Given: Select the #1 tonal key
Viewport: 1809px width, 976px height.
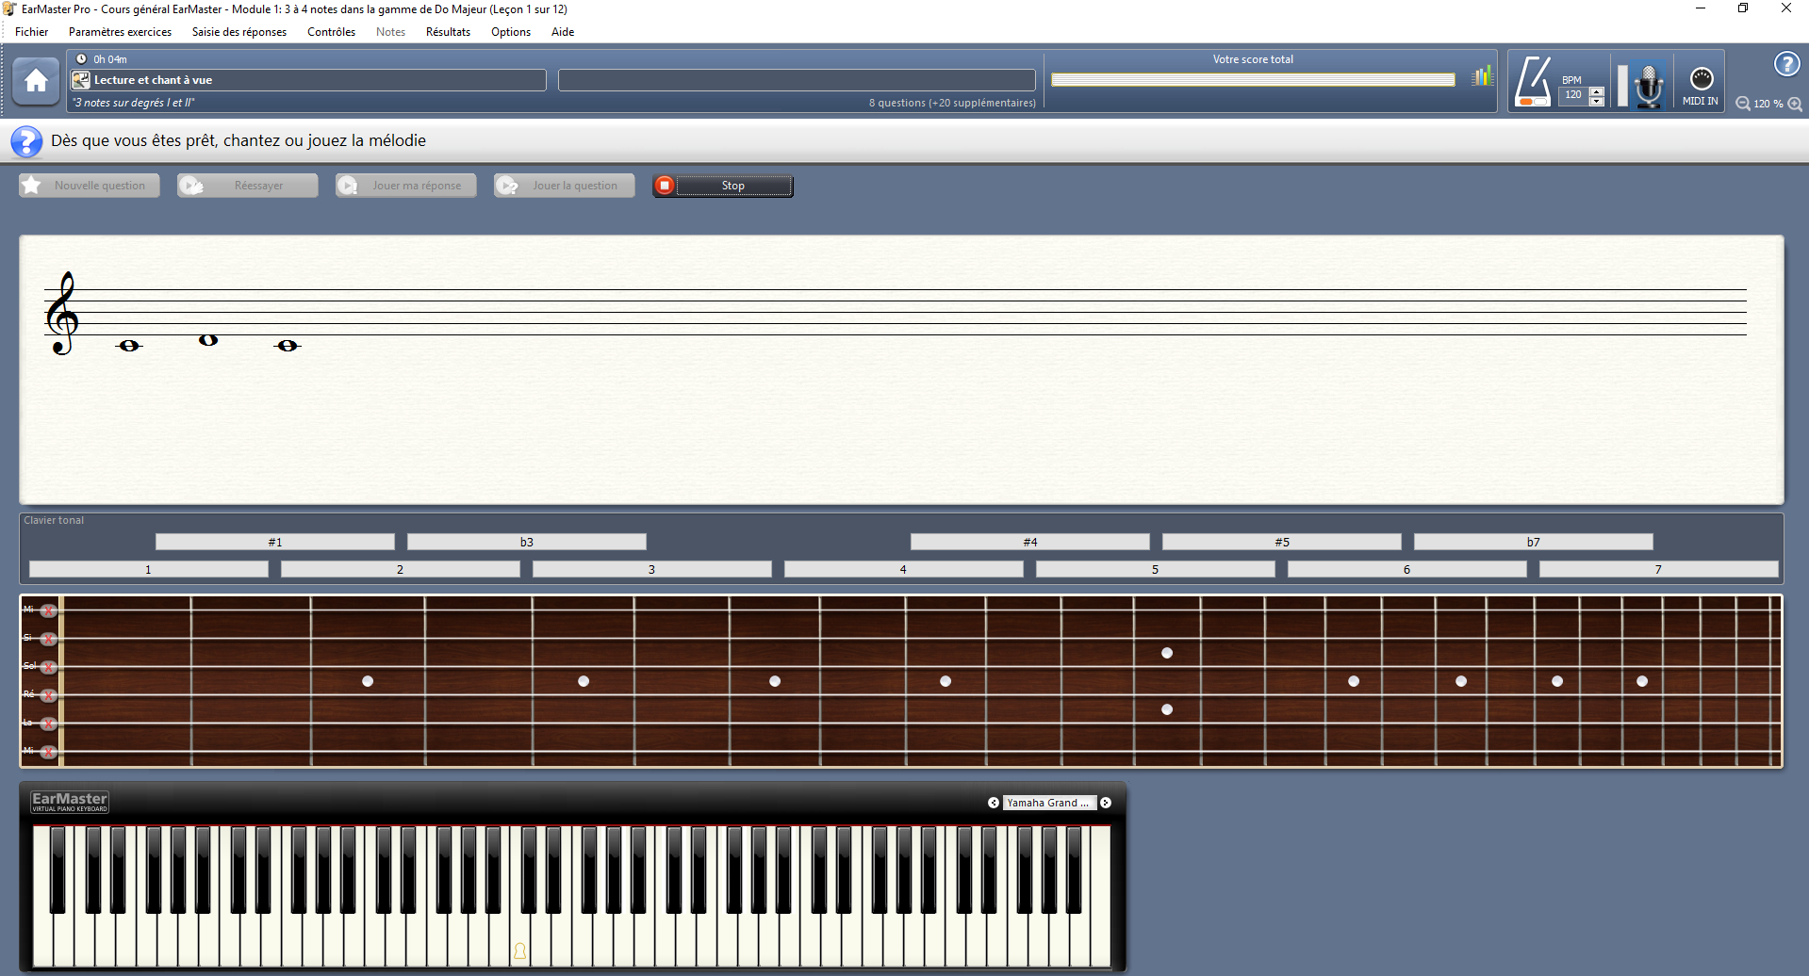Looking at the screenshot, I should point(275,542).
